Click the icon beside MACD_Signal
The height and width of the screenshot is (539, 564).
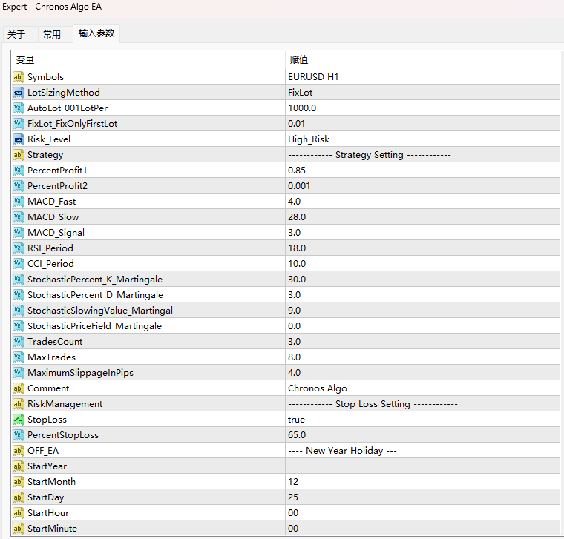tap(19, 233)
